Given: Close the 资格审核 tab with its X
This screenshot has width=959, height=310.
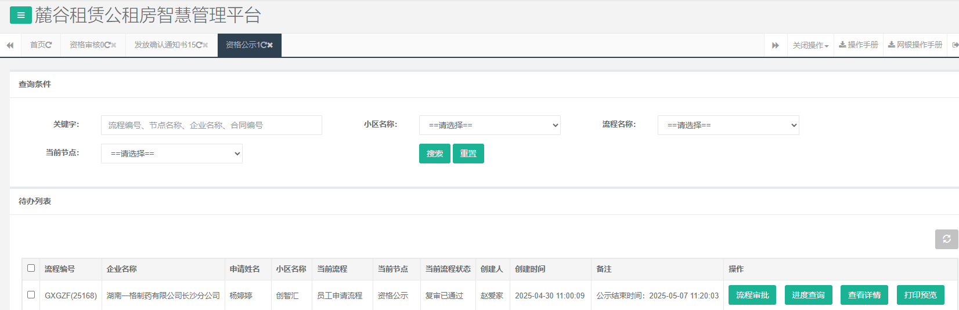Looking at the screenshot, I should pos(114,45).
